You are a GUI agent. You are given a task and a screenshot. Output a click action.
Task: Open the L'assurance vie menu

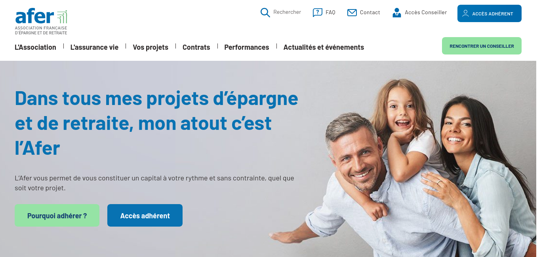[94, 47]
